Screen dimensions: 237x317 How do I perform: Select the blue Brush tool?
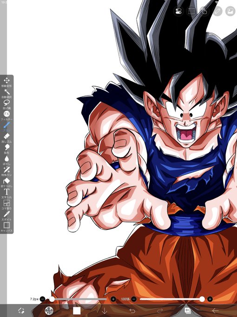pos(7,127)
